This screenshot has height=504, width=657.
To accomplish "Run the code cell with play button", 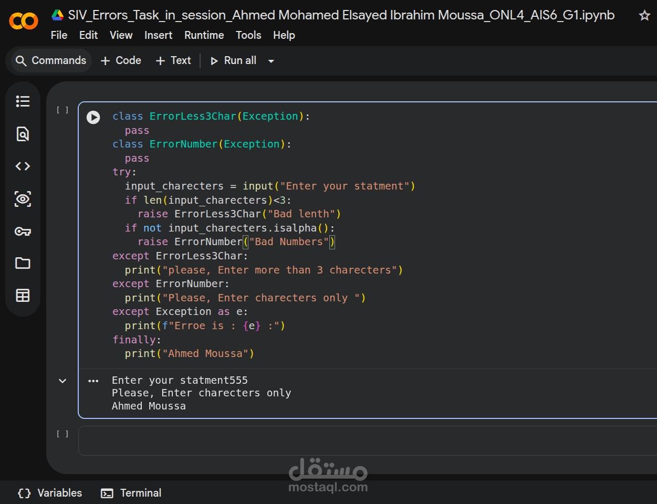I will [93, 117].
